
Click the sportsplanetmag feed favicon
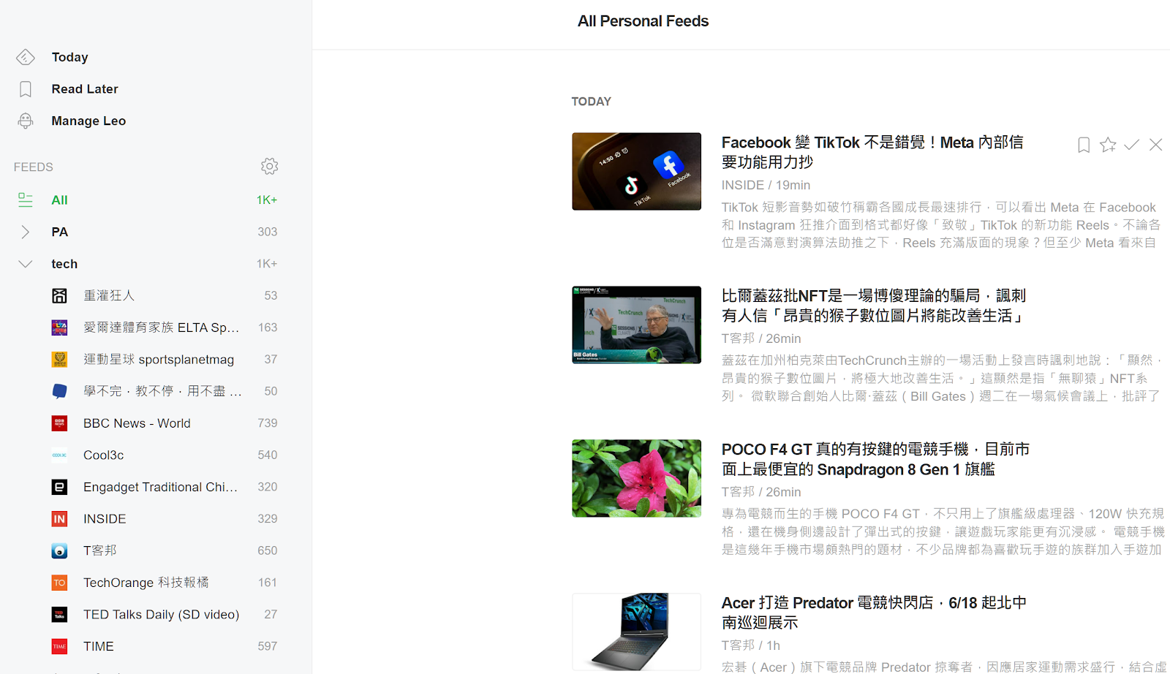[x=59, y=359]
